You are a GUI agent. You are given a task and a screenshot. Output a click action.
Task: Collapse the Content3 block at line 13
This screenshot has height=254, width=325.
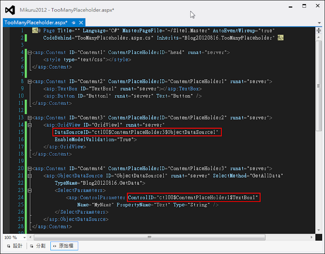coord(29,118)
